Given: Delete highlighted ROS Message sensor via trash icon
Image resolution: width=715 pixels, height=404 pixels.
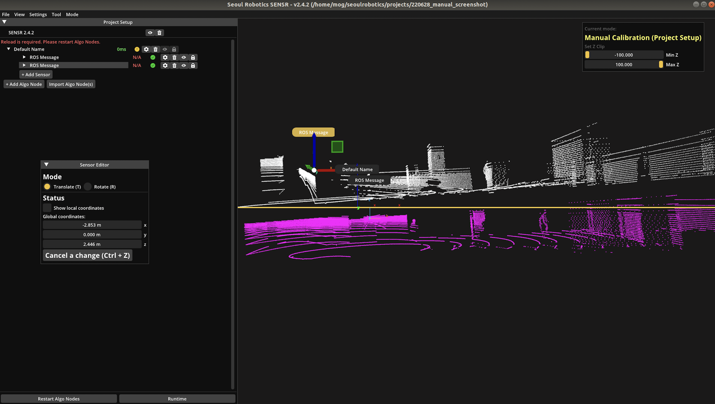Looking at the screenshot, I should point(174,65).
